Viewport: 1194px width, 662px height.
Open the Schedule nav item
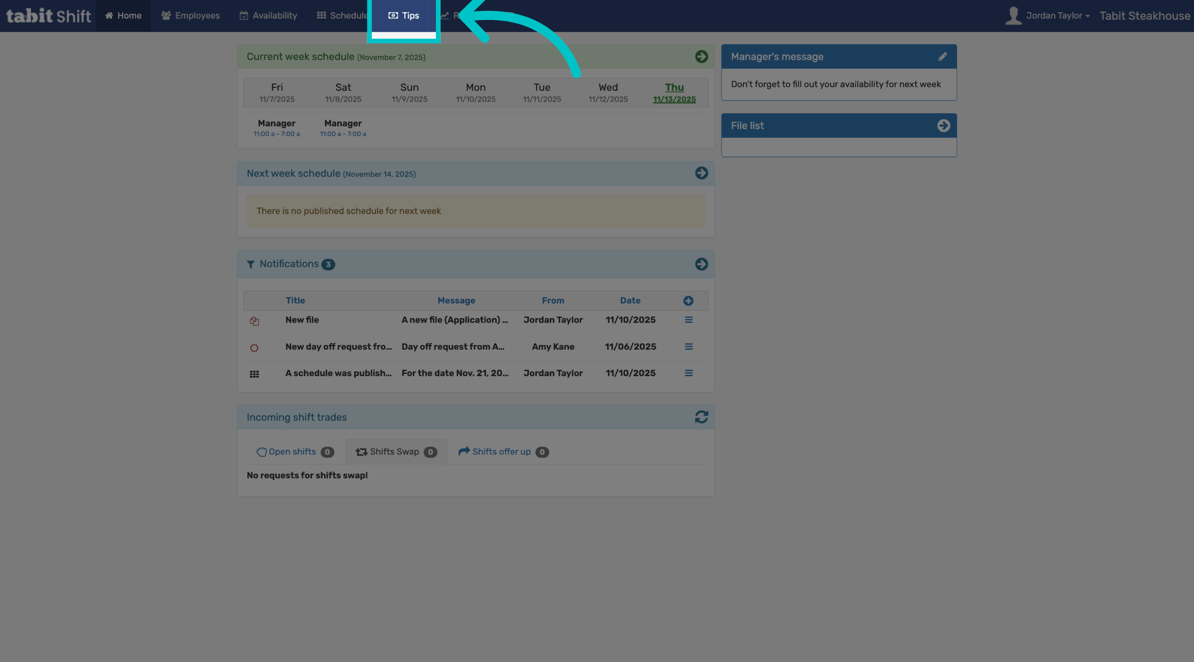point(342,16)
